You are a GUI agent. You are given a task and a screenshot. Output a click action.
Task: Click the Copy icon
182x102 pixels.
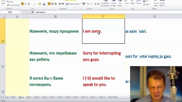[8, 2]
